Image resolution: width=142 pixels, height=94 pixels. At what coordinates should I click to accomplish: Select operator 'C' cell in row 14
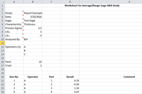click(33, 54)
